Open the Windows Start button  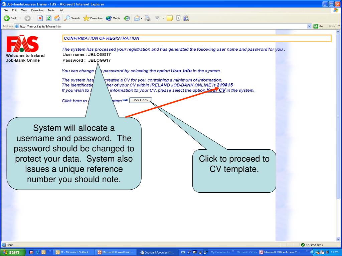click(13, 252)
